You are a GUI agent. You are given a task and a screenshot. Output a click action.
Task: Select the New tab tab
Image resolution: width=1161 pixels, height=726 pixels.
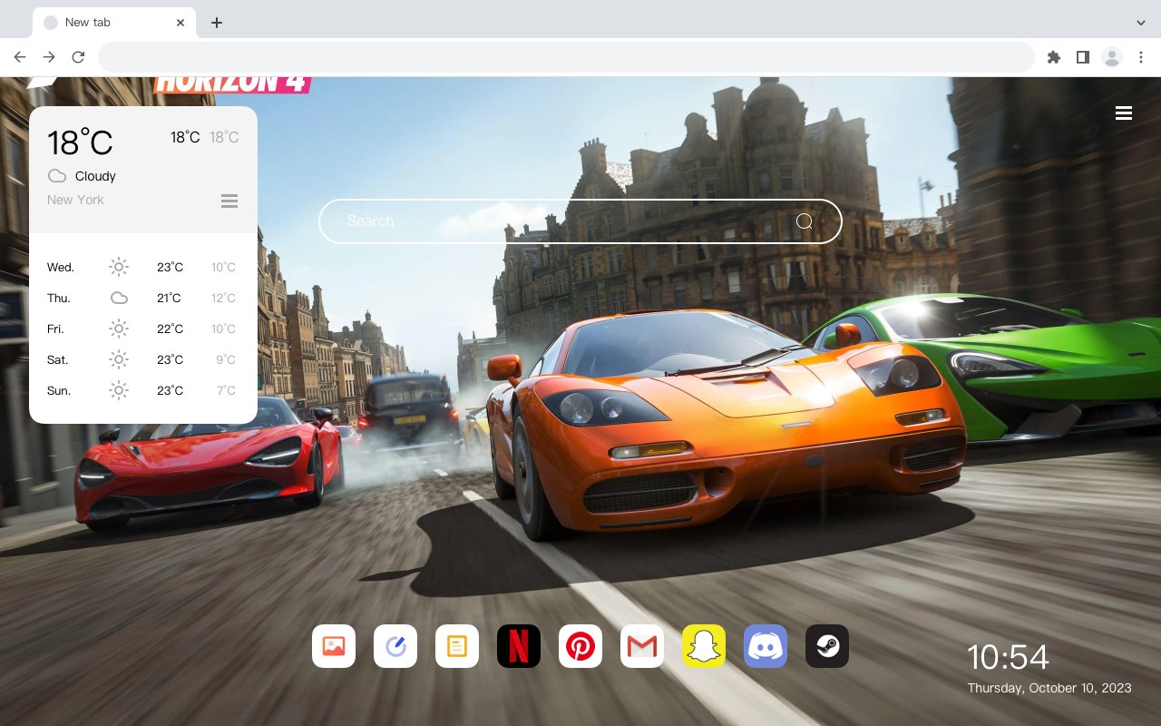[114, 23]
